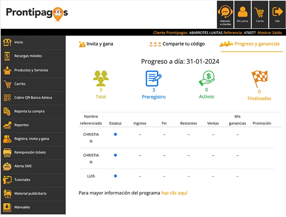Click the Reportes chart icon
The image size is (286, 217).
pyautogui.click(x=7, y=125)
